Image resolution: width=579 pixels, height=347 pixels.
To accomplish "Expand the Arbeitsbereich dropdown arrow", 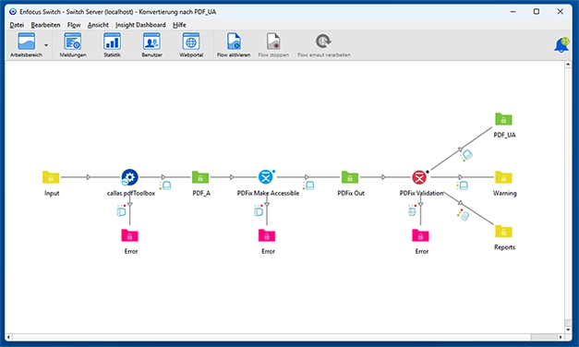I will [46, 45].
